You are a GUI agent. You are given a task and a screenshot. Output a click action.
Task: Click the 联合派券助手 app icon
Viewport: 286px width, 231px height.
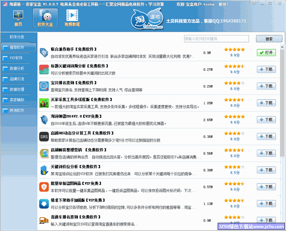[x=44, y=53]
